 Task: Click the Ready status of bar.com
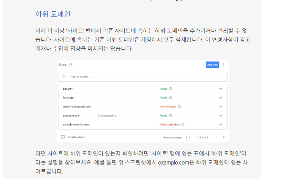click(163, 89)
